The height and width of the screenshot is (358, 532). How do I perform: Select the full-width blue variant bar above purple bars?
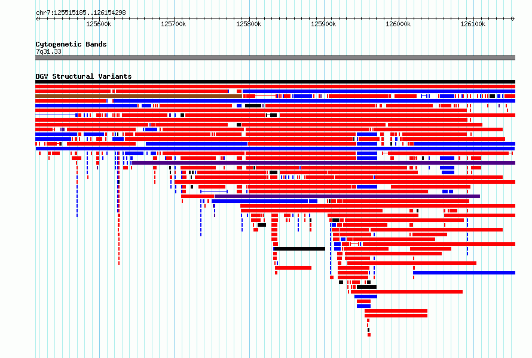[x=275, y=149]
